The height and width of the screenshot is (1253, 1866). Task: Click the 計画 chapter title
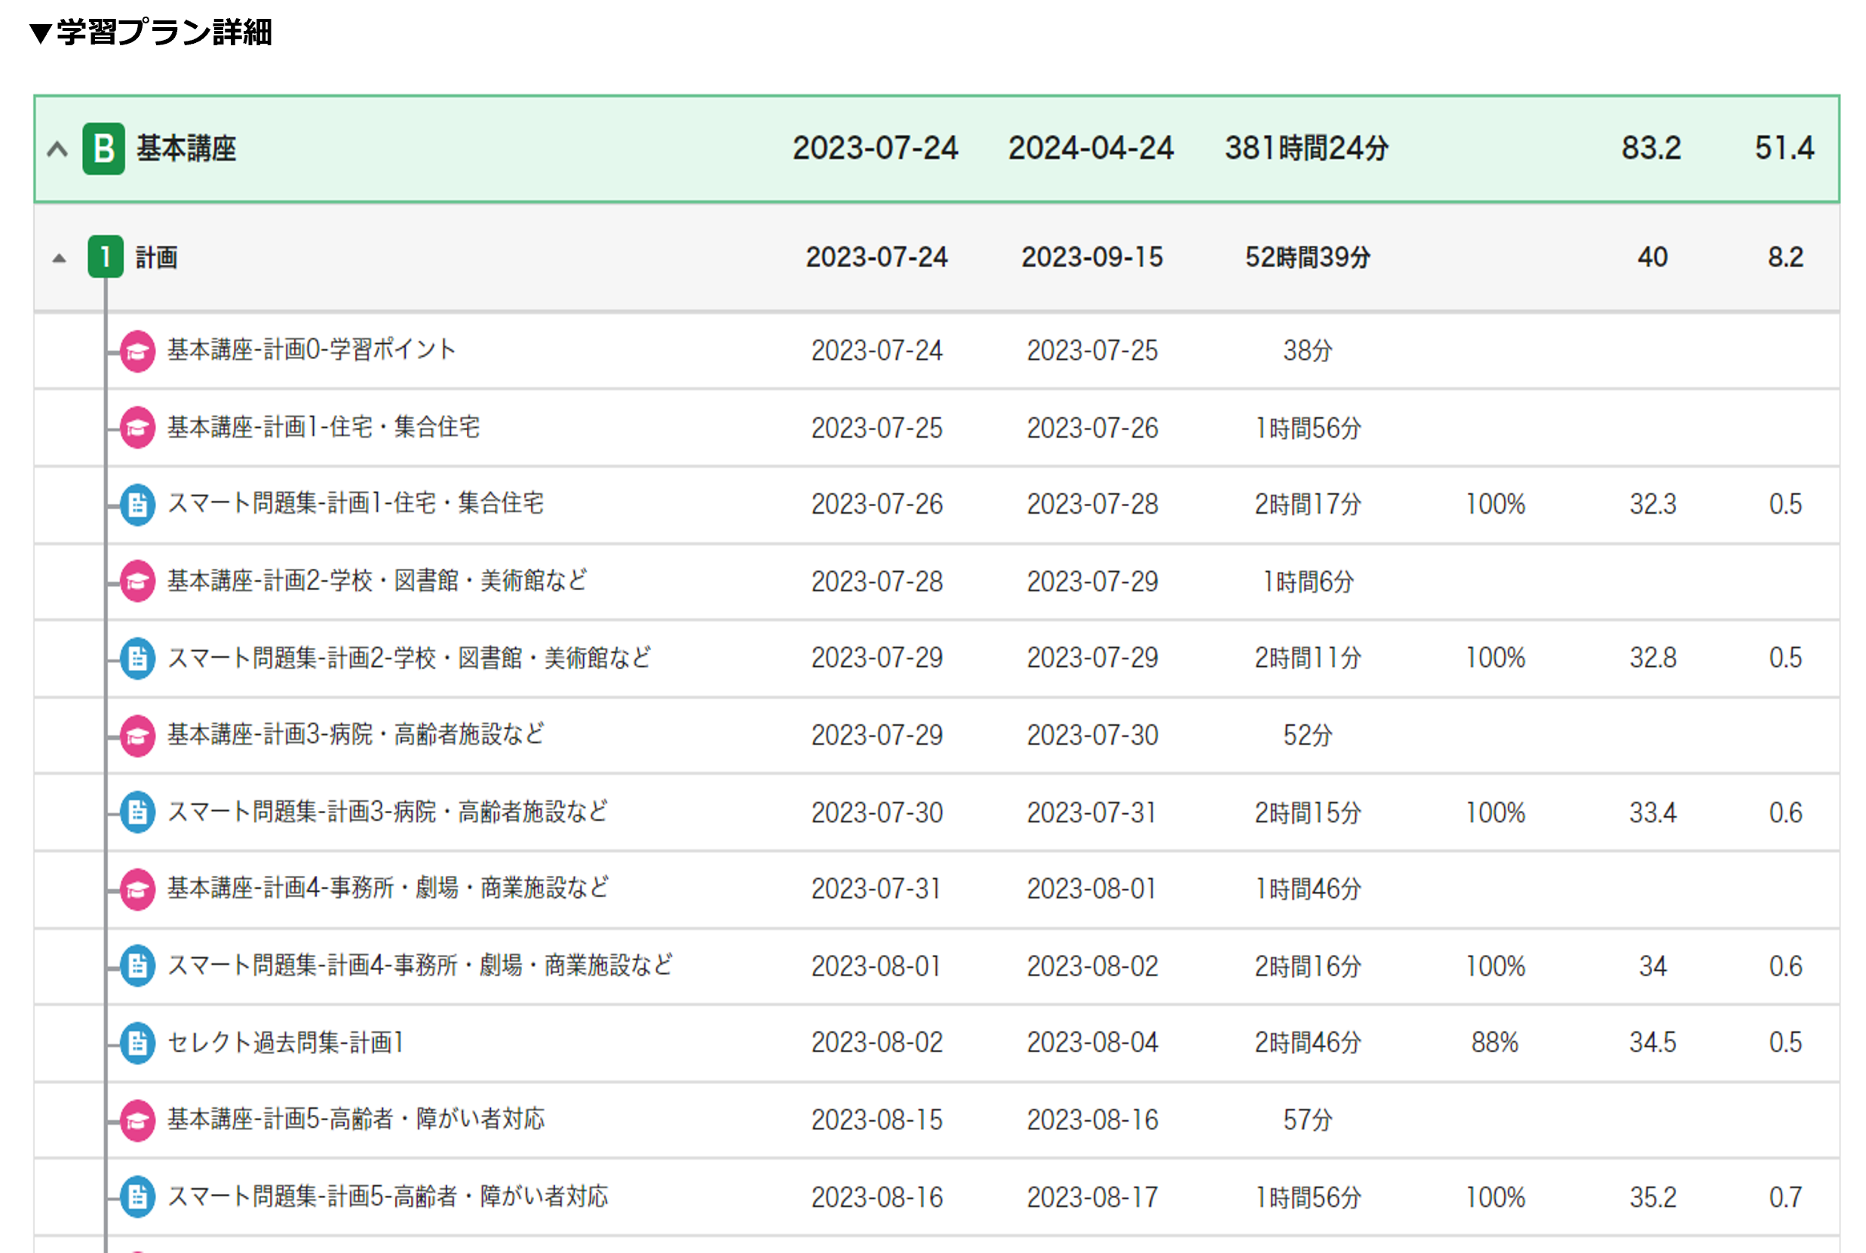click(157, 257)
